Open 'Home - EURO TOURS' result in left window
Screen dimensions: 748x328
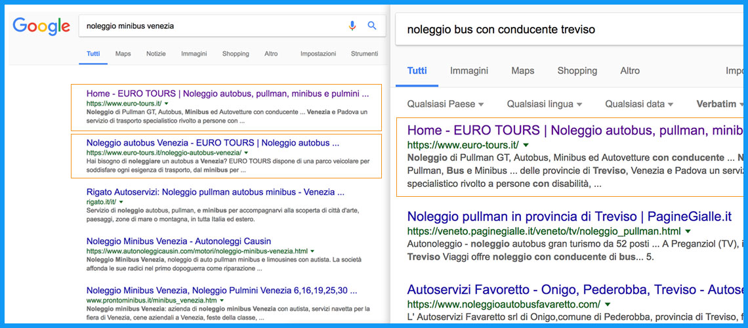click(x=228, y=93)
